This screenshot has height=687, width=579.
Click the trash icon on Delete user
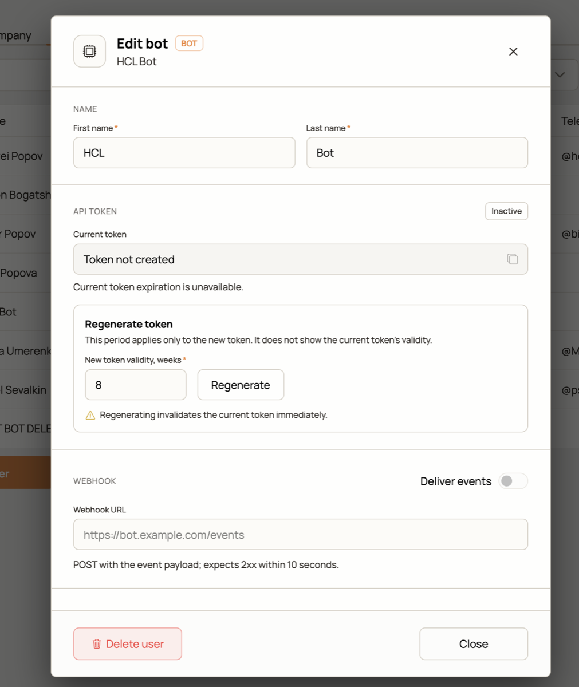coord(97,644)
